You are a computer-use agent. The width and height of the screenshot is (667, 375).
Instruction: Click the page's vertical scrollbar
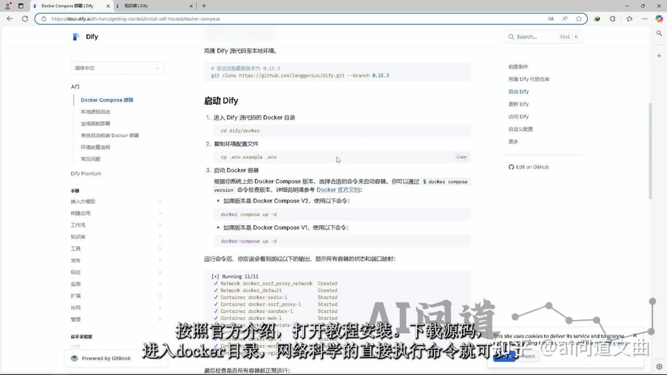pyautogui.click(x=650, y=151)
